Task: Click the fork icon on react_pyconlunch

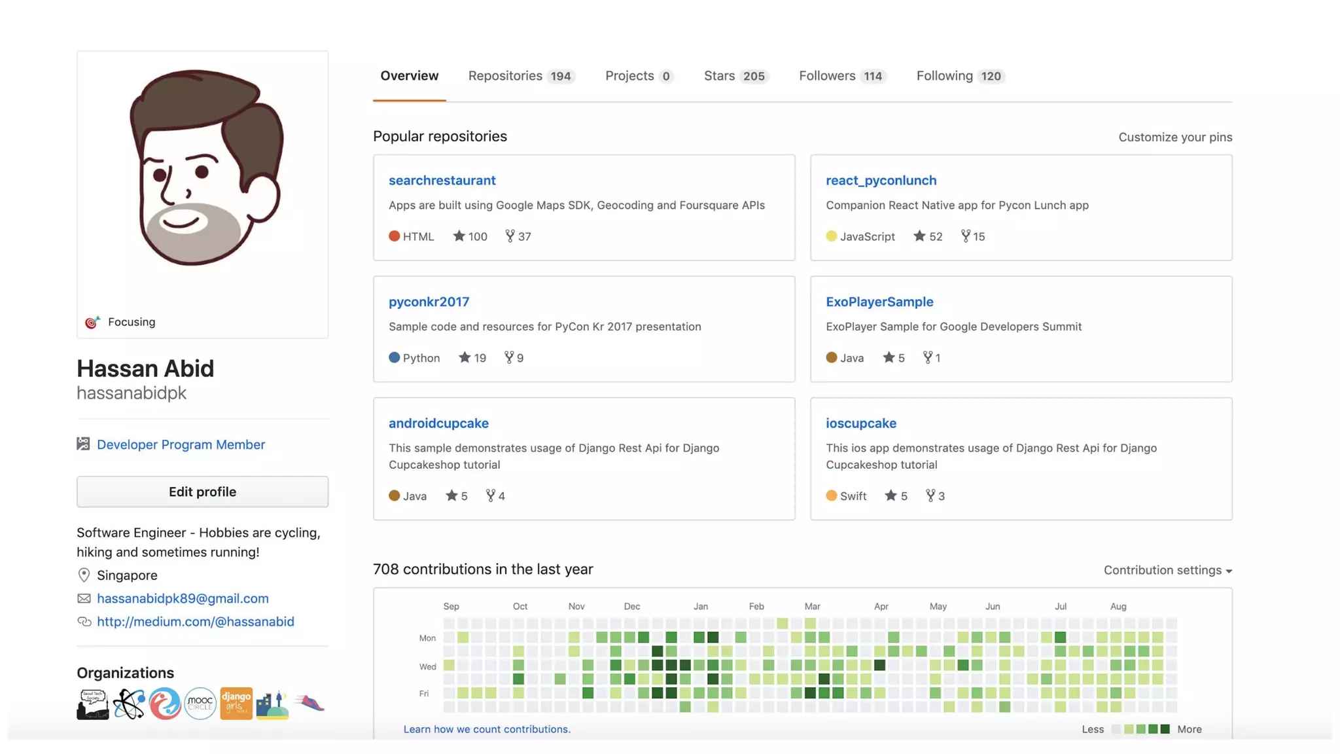Action: 965,236
